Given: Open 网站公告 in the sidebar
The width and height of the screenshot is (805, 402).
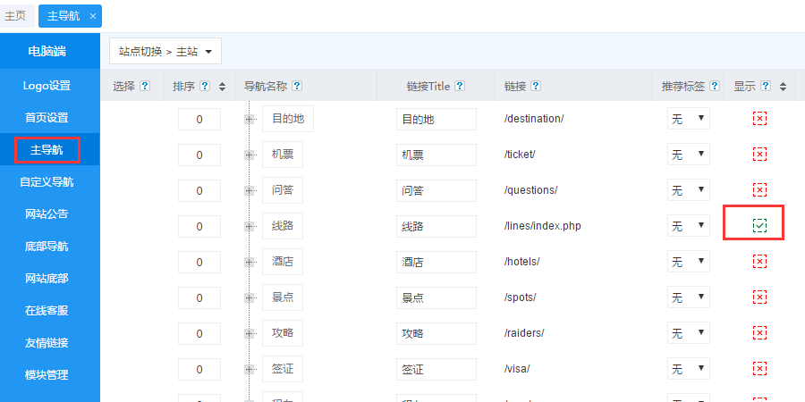Looking at the screenshot, I should 47,214.
